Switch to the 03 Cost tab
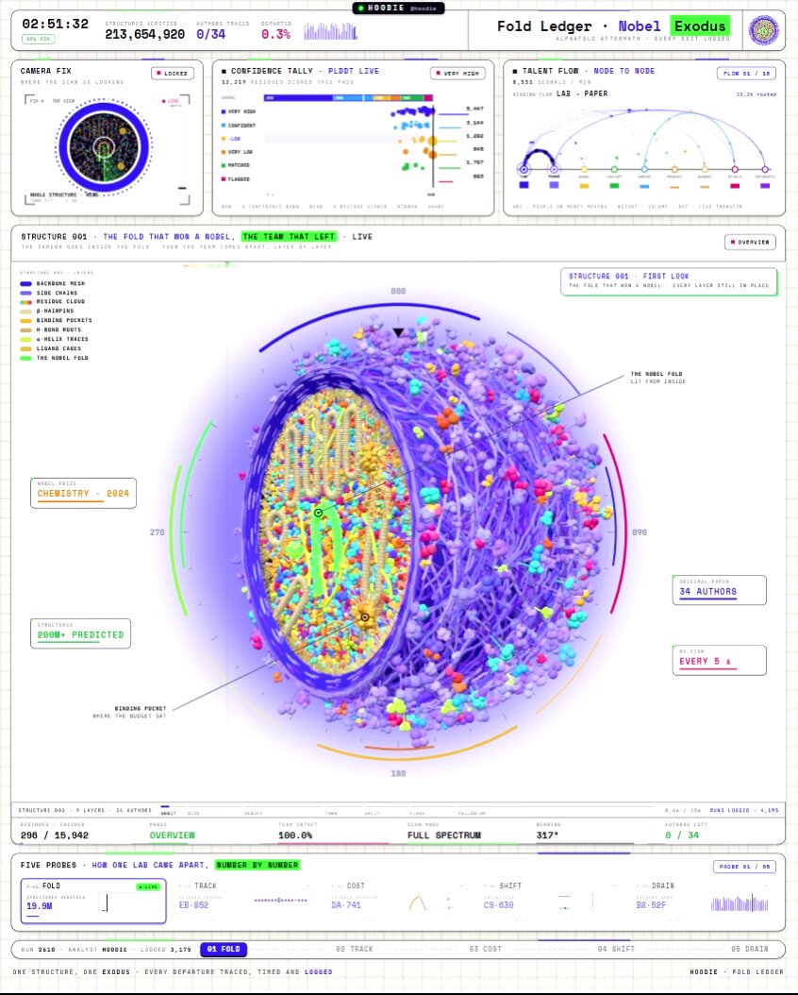 pyautogui.click(x=485, y=950)
